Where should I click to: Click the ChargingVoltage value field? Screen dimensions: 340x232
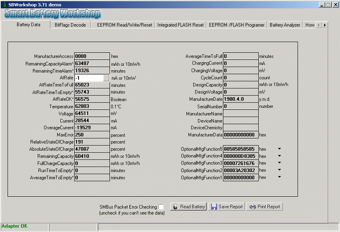(241, 71)
